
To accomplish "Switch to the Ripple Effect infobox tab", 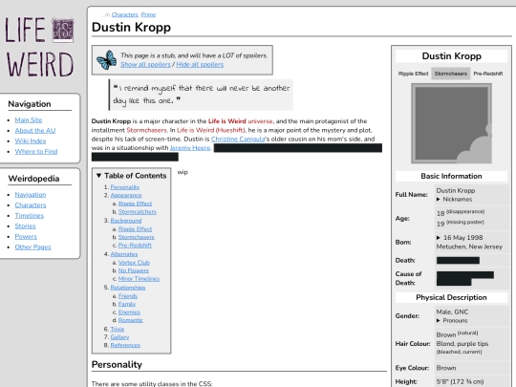I will (x=414, y=74).
